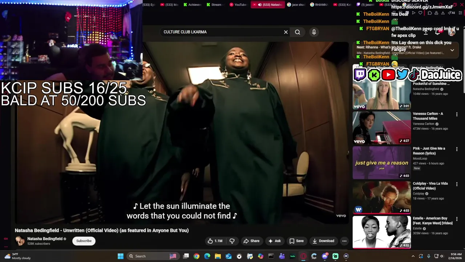Switch to the jace shad Google tab
Image resolution: width=465 pixels, height=262 pixels.
coord(296,5)
